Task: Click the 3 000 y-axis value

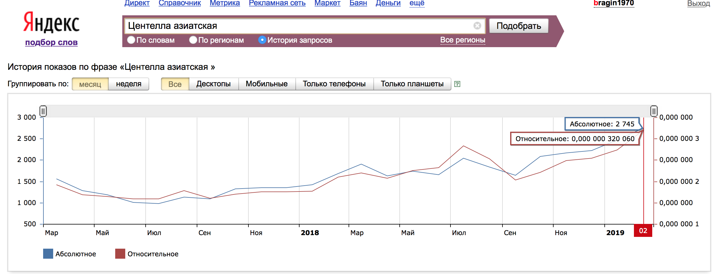Action: [27, 117]
